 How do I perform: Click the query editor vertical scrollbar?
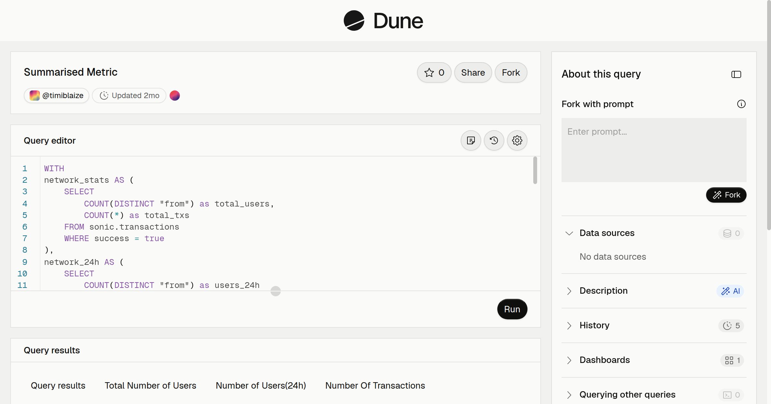[x=535, y=170]
